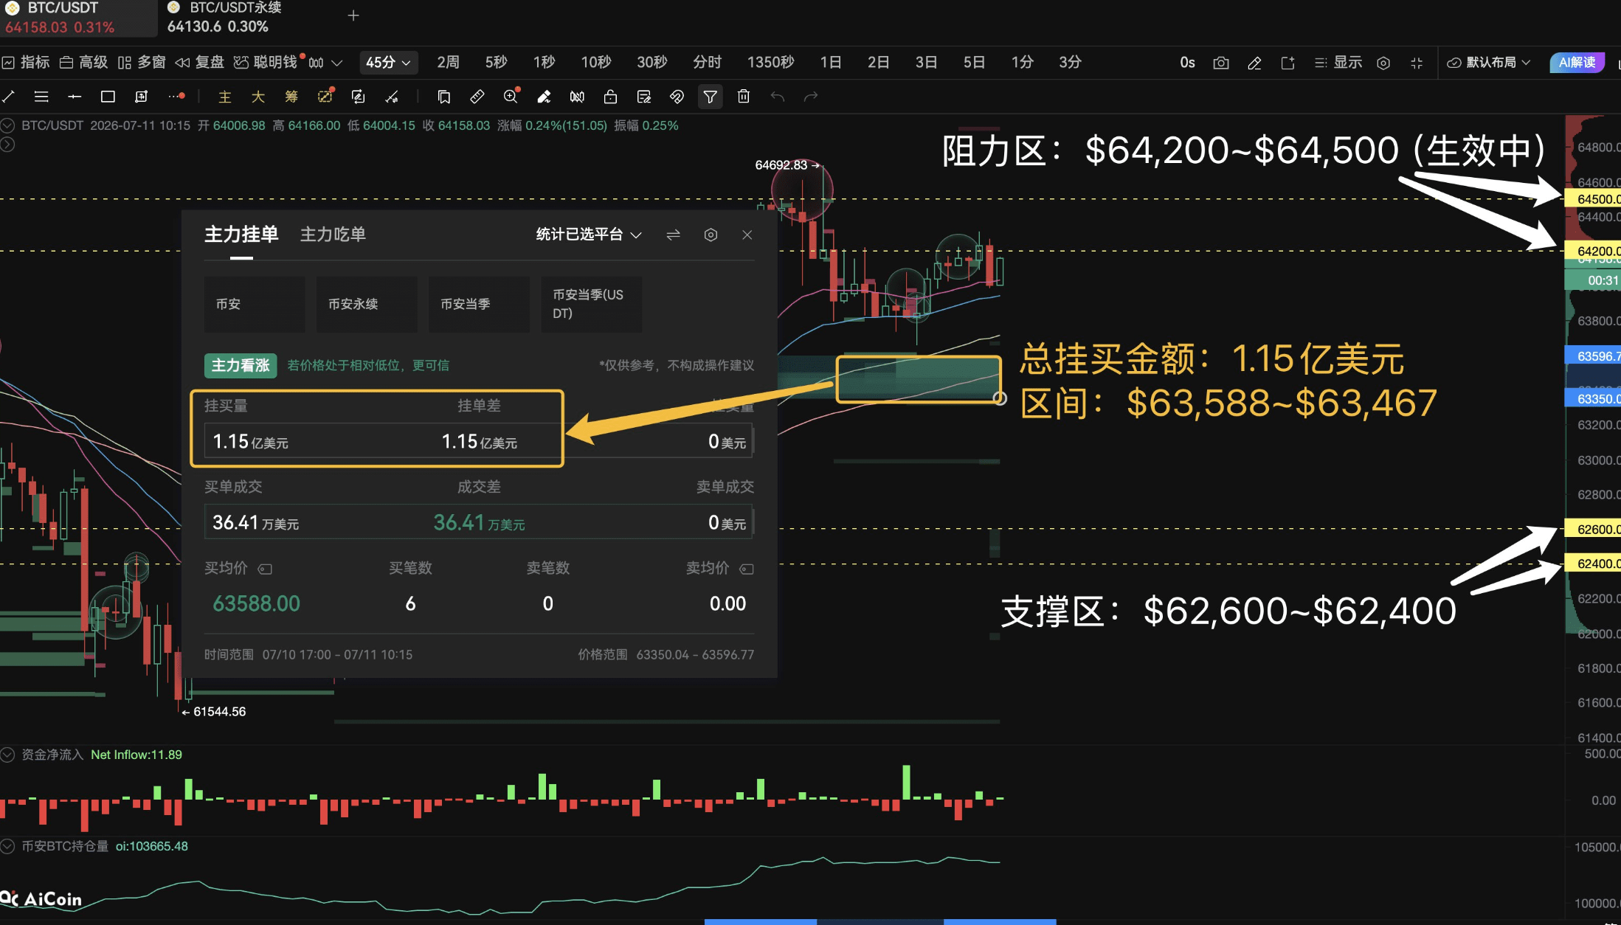Open the 复盘 replay mode
Screen dimensions: 1621x925
click(x=199, y=63)
